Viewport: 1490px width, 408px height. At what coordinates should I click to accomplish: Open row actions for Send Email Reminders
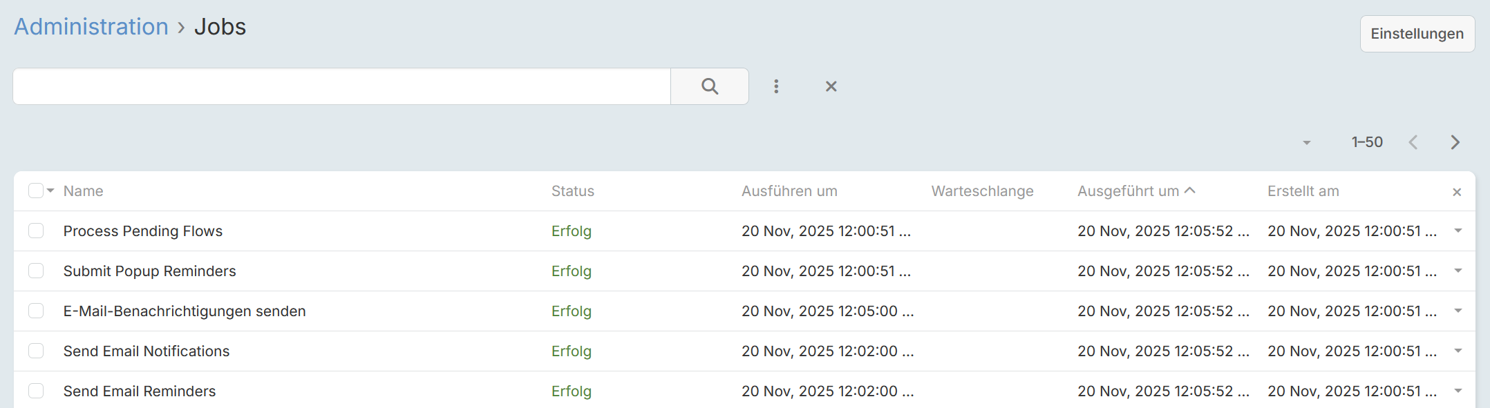pyautogui.click(x=1458, y=391)
